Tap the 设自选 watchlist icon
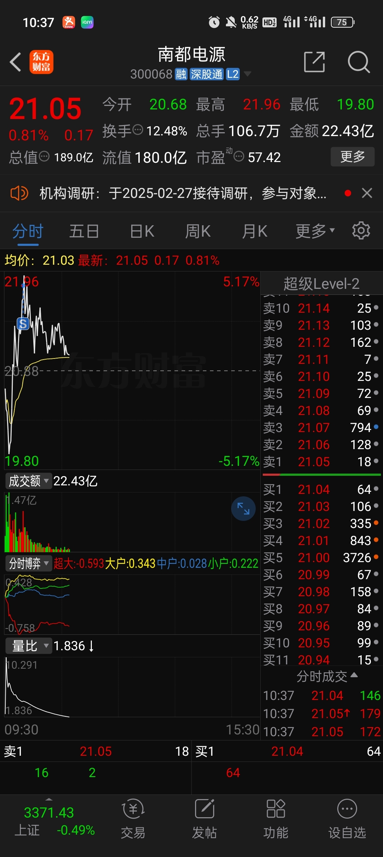This screenshot has height=857, width=383. pyautogui.click(x=347, y=819)
